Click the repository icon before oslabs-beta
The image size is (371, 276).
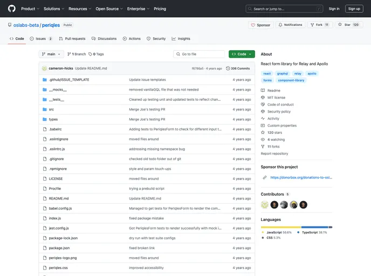(10, 25)
